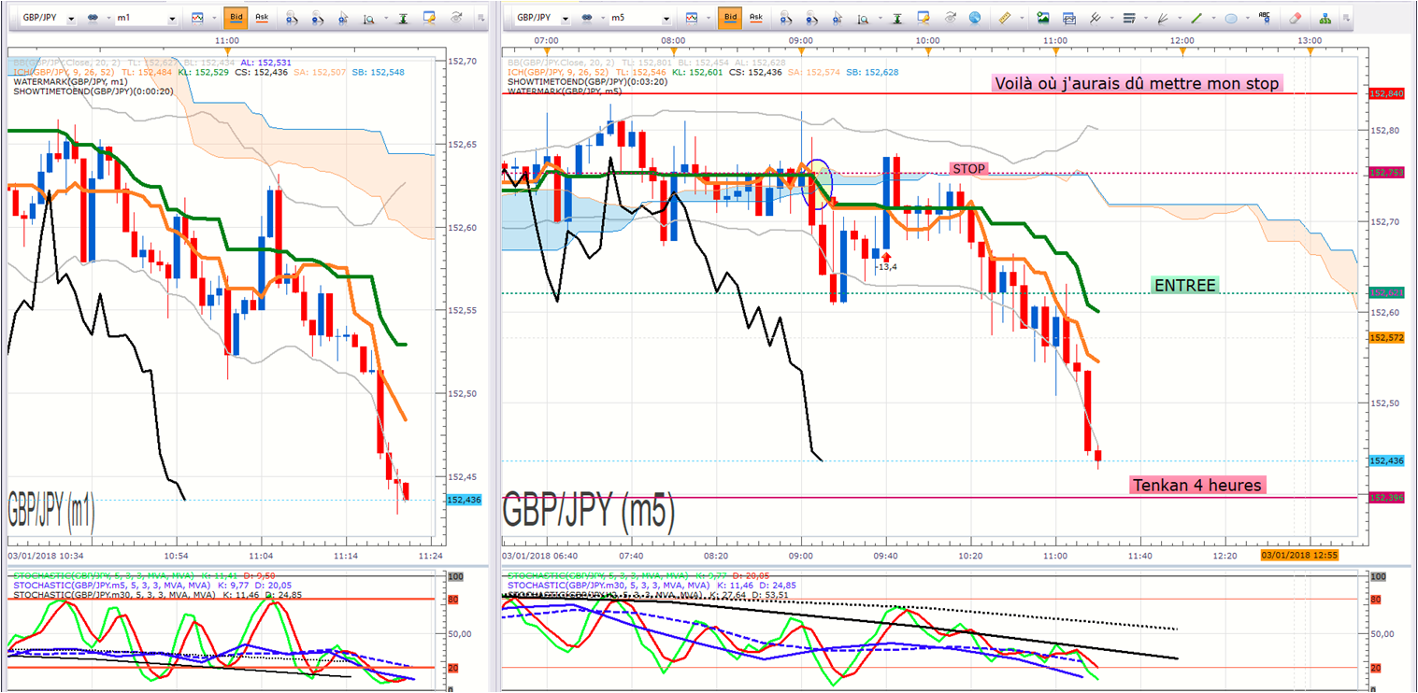Click the 152,840 red price marker
The width and height of the screenshot is (1418, 693).
(x=1386, y=93)
